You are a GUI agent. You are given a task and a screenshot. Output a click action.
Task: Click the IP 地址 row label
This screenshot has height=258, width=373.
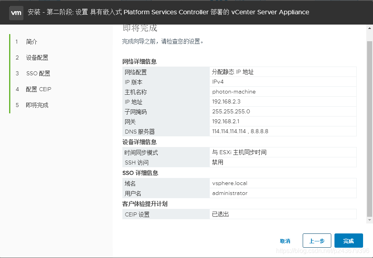tap(133, 102)
